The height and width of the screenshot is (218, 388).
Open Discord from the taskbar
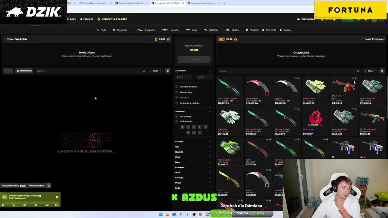click(x=207, y=214)
